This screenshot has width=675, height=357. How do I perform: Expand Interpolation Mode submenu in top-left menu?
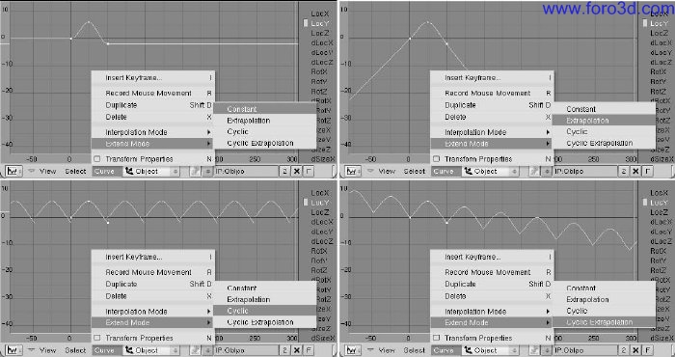[x=152, y=132]
